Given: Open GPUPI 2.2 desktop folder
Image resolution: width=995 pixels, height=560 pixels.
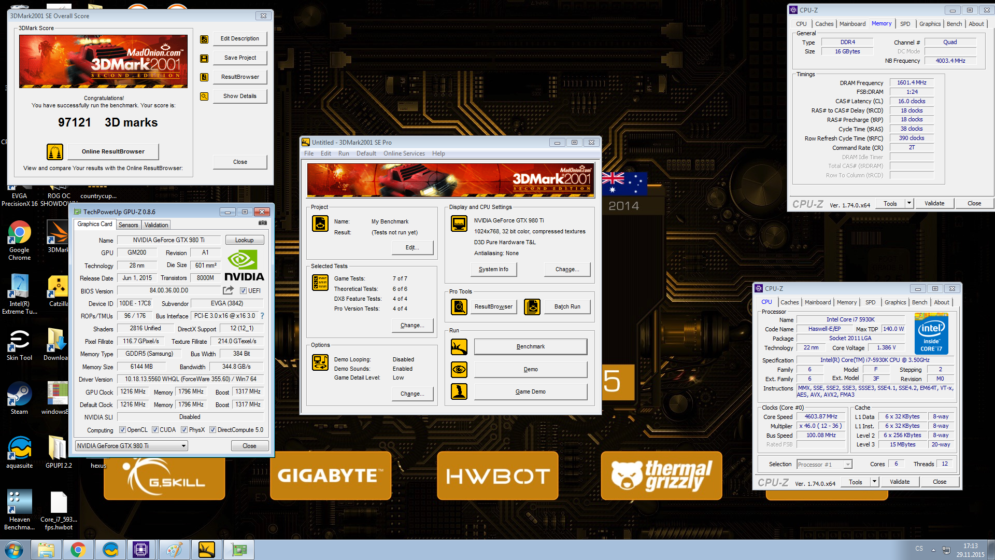Looking at the screenshot, I should [x=59, y=452].
